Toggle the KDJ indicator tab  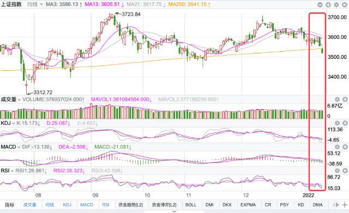(67, 205)
